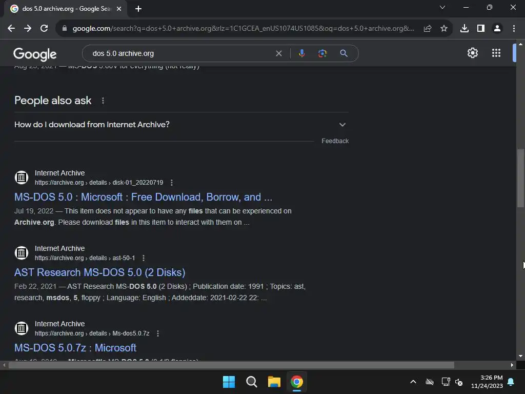Open the Chrome profile menu
Viewport: 525px width, 394px height.
(497, 29)
